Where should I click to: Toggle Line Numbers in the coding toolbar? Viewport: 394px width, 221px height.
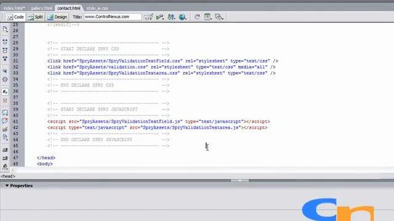pos(5,92)
